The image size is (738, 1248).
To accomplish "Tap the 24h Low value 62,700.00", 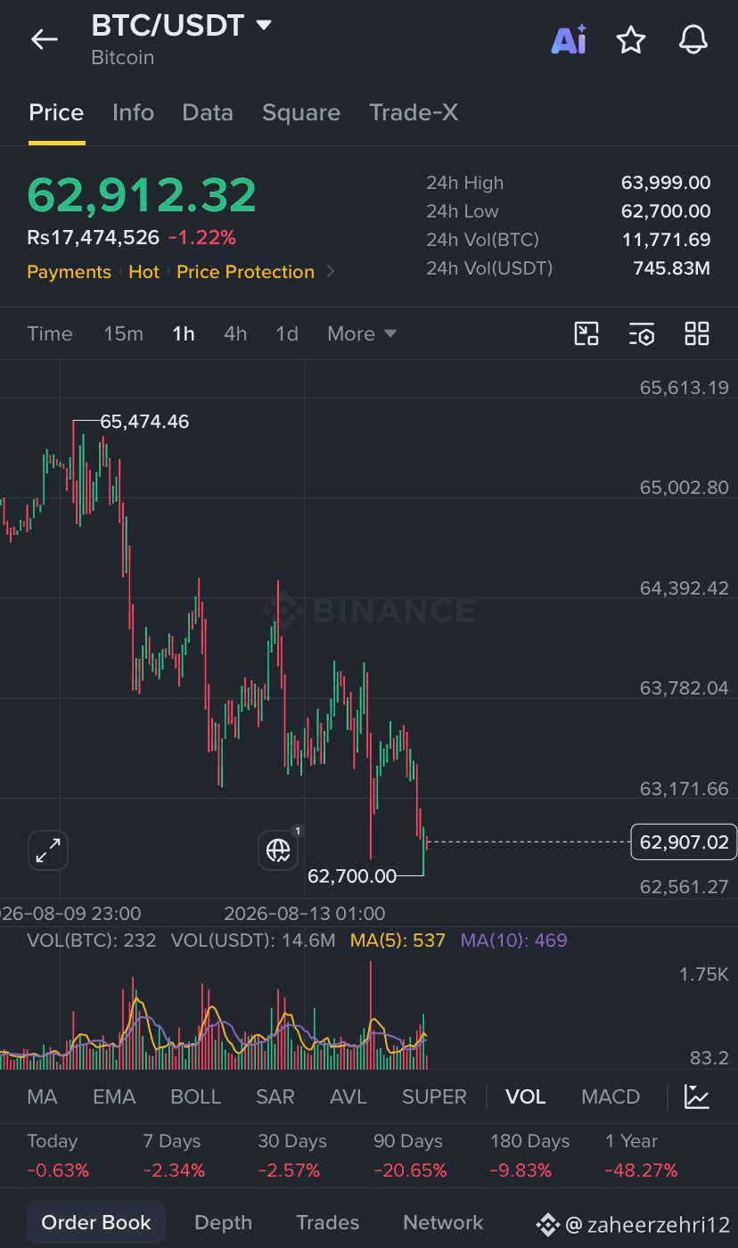I will pos(666,211).
